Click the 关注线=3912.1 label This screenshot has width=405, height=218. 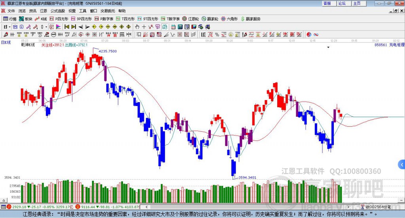pos(53,45)
